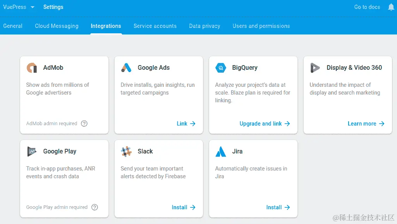397x224 pixels.
Task: Click the AdMob logo icon
Action: (x=32, y=68)
